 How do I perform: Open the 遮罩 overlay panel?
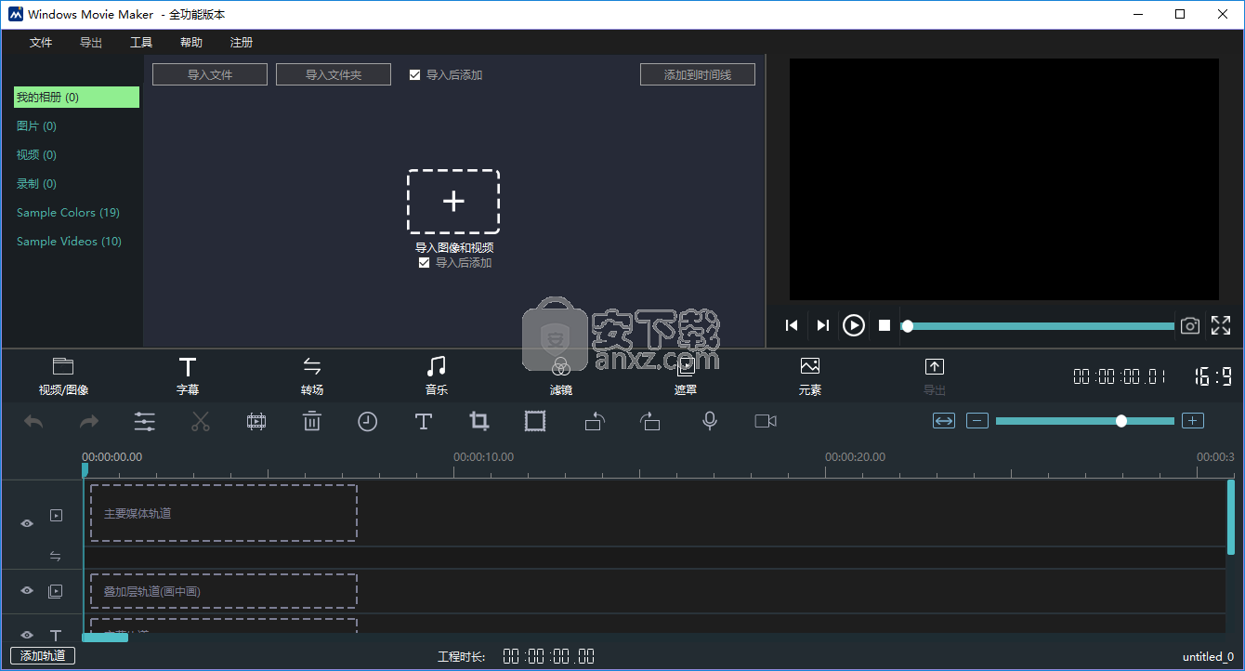click(686, 376)
